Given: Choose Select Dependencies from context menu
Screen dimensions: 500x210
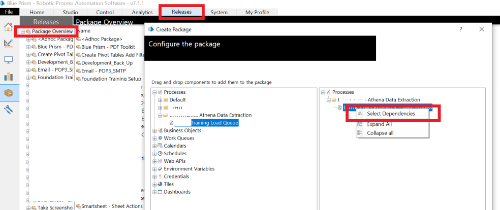Looking at the screenshot, I should pos(390,114).
